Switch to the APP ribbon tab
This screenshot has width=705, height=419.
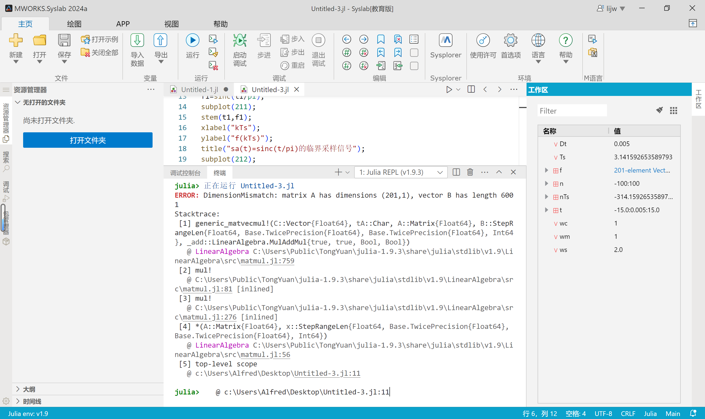pyautogui.click(x=123, y=24)
